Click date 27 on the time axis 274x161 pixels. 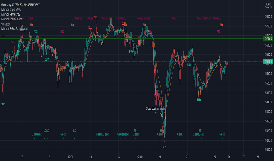(243, 157)
